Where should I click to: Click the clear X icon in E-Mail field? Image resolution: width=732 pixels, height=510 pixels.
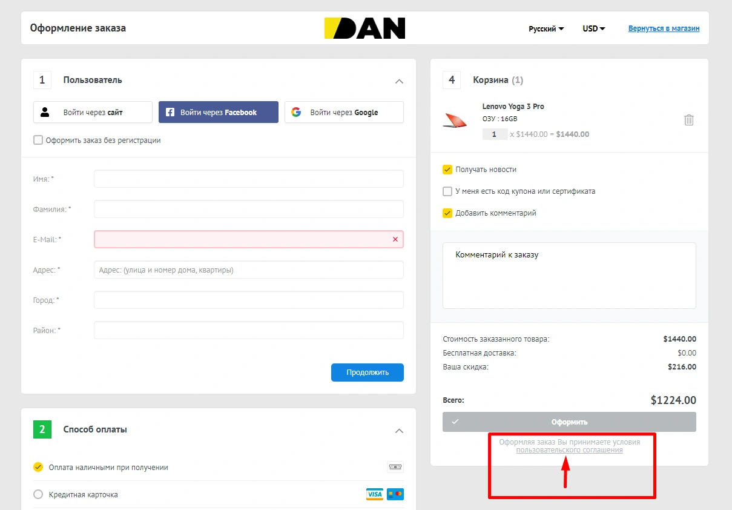(x=395, y=239)
